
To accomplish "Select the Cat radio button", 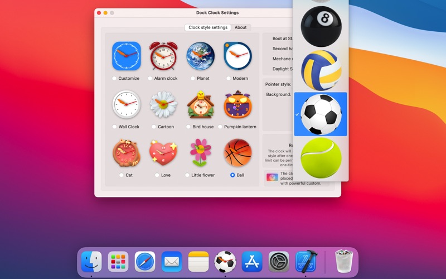I will tap(122, 175).
